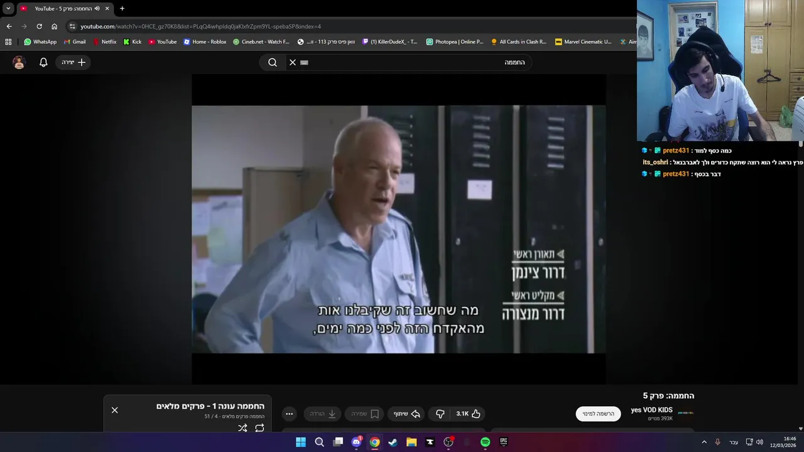Open the Netflix bookmark

(x=104, y=42)
